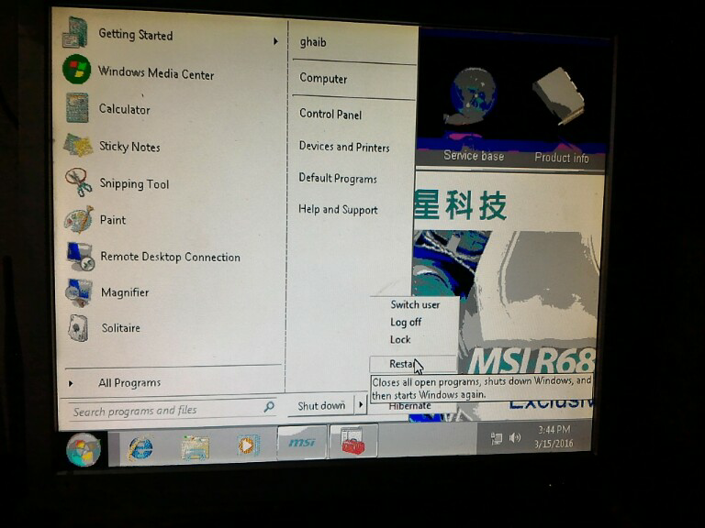
Task: Click the Service base label
Action: tap(474, 156)
